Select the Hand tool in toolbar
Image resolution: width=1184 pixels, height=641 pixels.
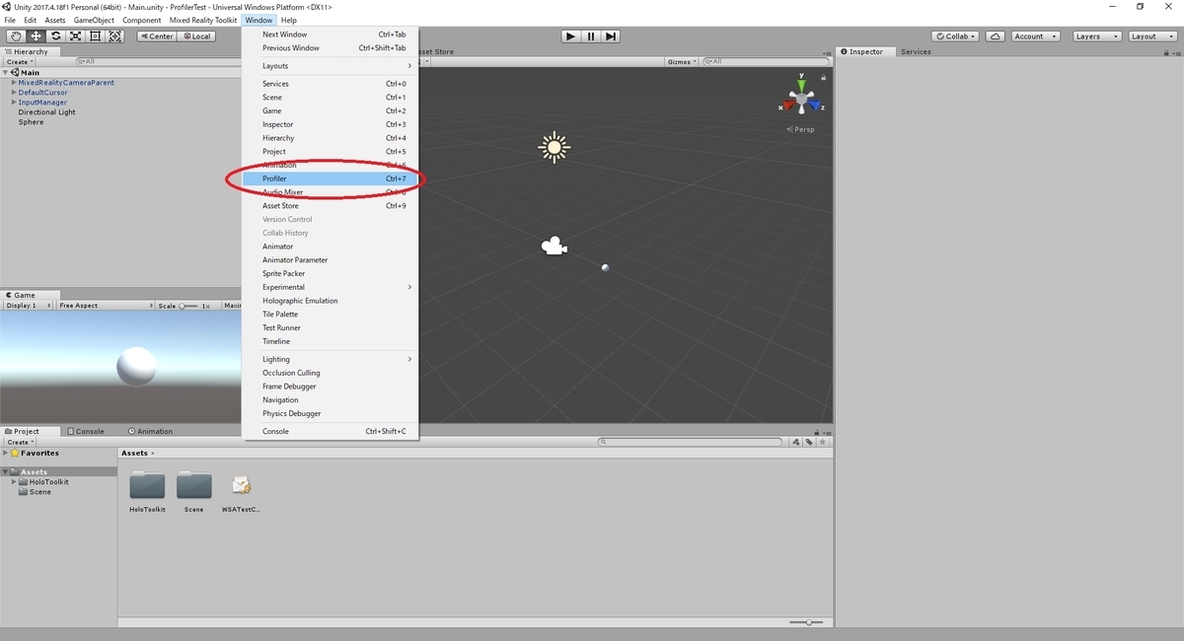(x=15, y=36)
